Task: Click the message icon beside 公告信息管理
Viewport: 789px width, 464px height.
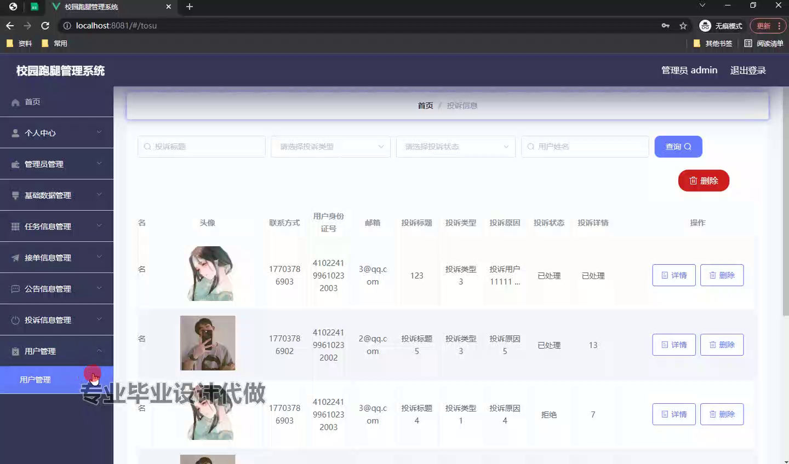Action: [x=15, y=289]
